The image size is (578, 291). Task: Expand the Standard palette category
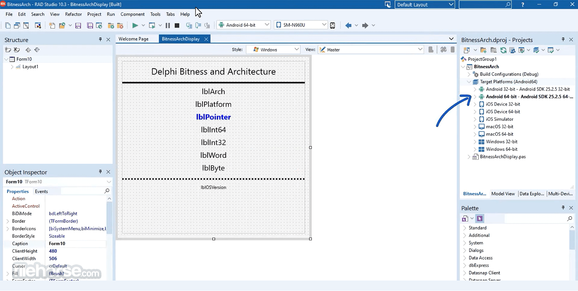465,228
